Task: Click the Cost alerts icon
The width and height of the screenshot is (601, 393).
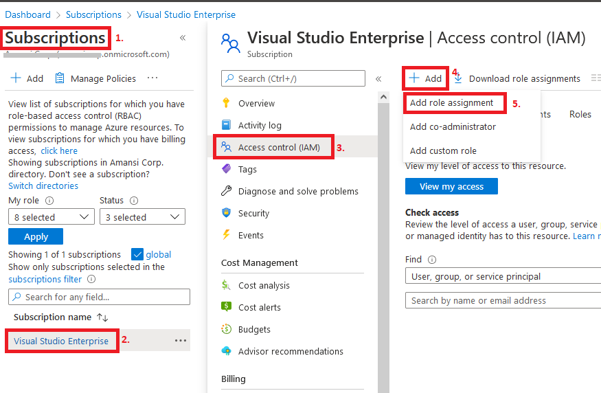Action: click(226, 306)
